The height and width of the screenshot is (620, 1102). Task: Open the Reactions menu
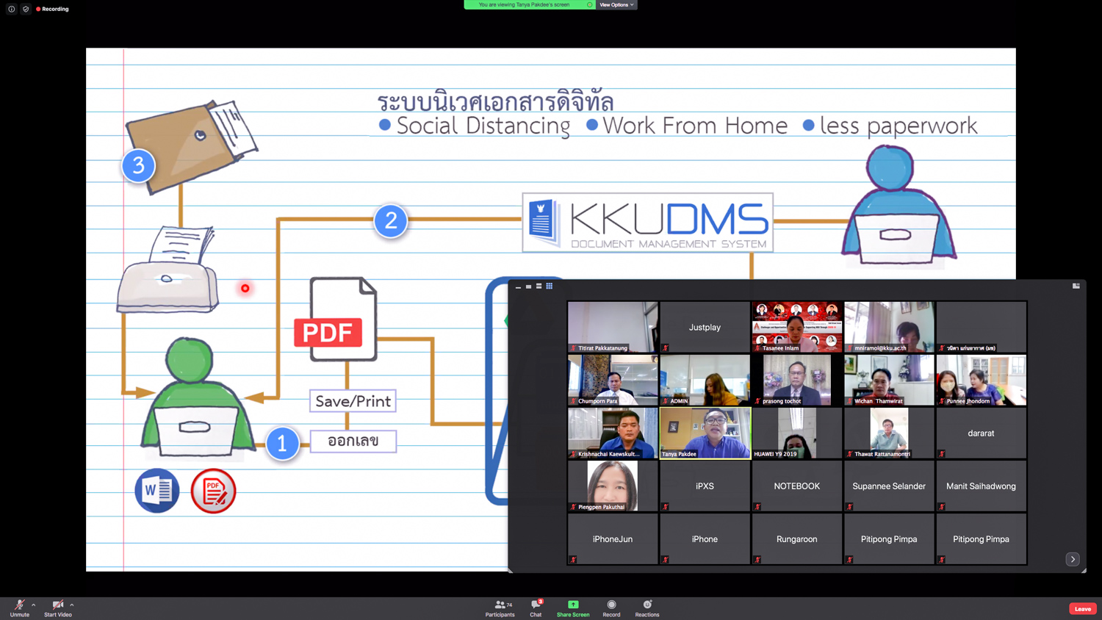[647, 608]
